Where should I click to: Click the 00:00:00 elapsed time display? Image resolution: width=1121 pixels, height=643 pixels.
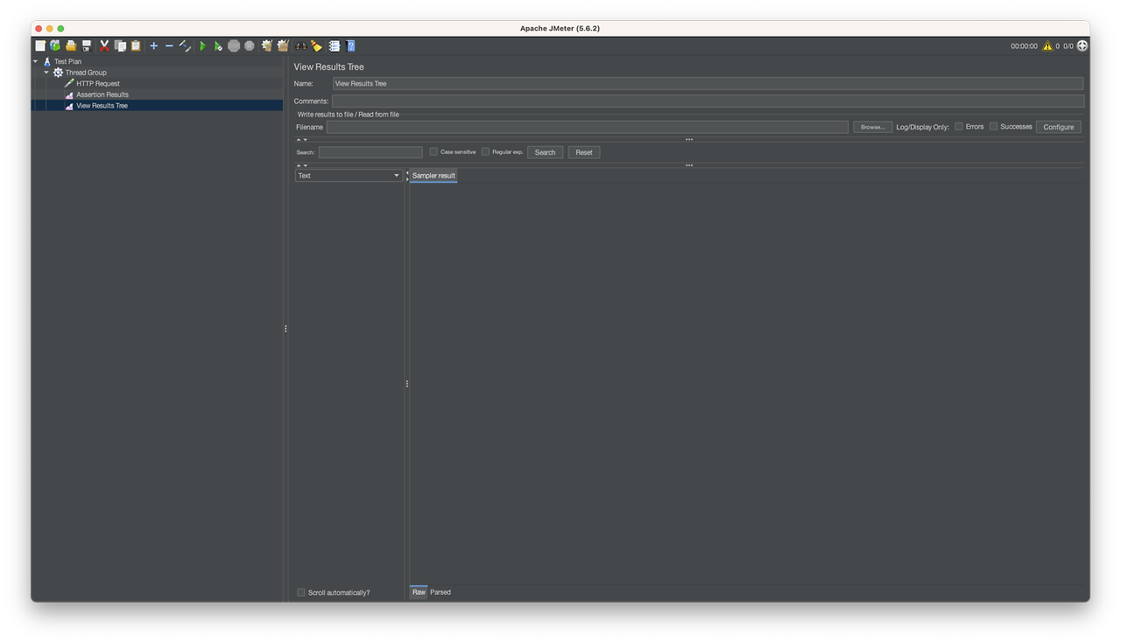point(1024,46)
